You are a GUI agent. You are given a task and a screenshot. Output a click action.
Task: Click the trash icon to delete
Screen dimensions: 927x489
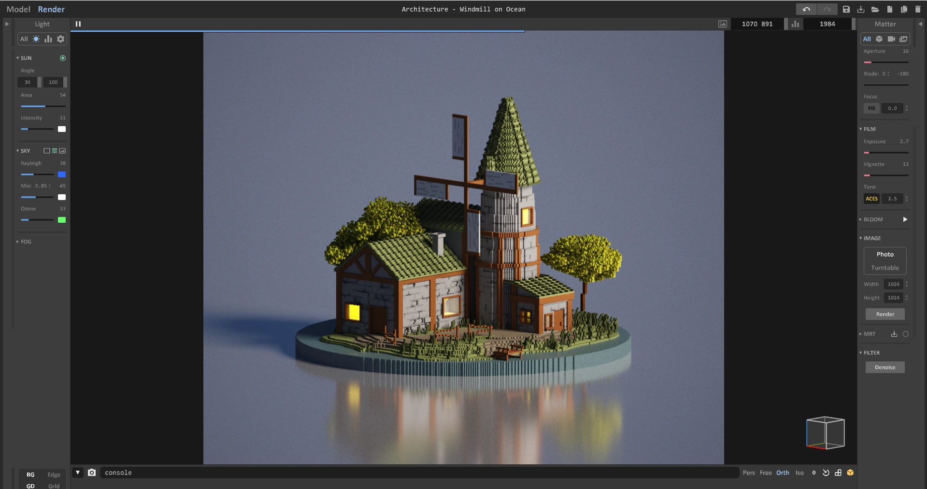(x=917, y=9)
